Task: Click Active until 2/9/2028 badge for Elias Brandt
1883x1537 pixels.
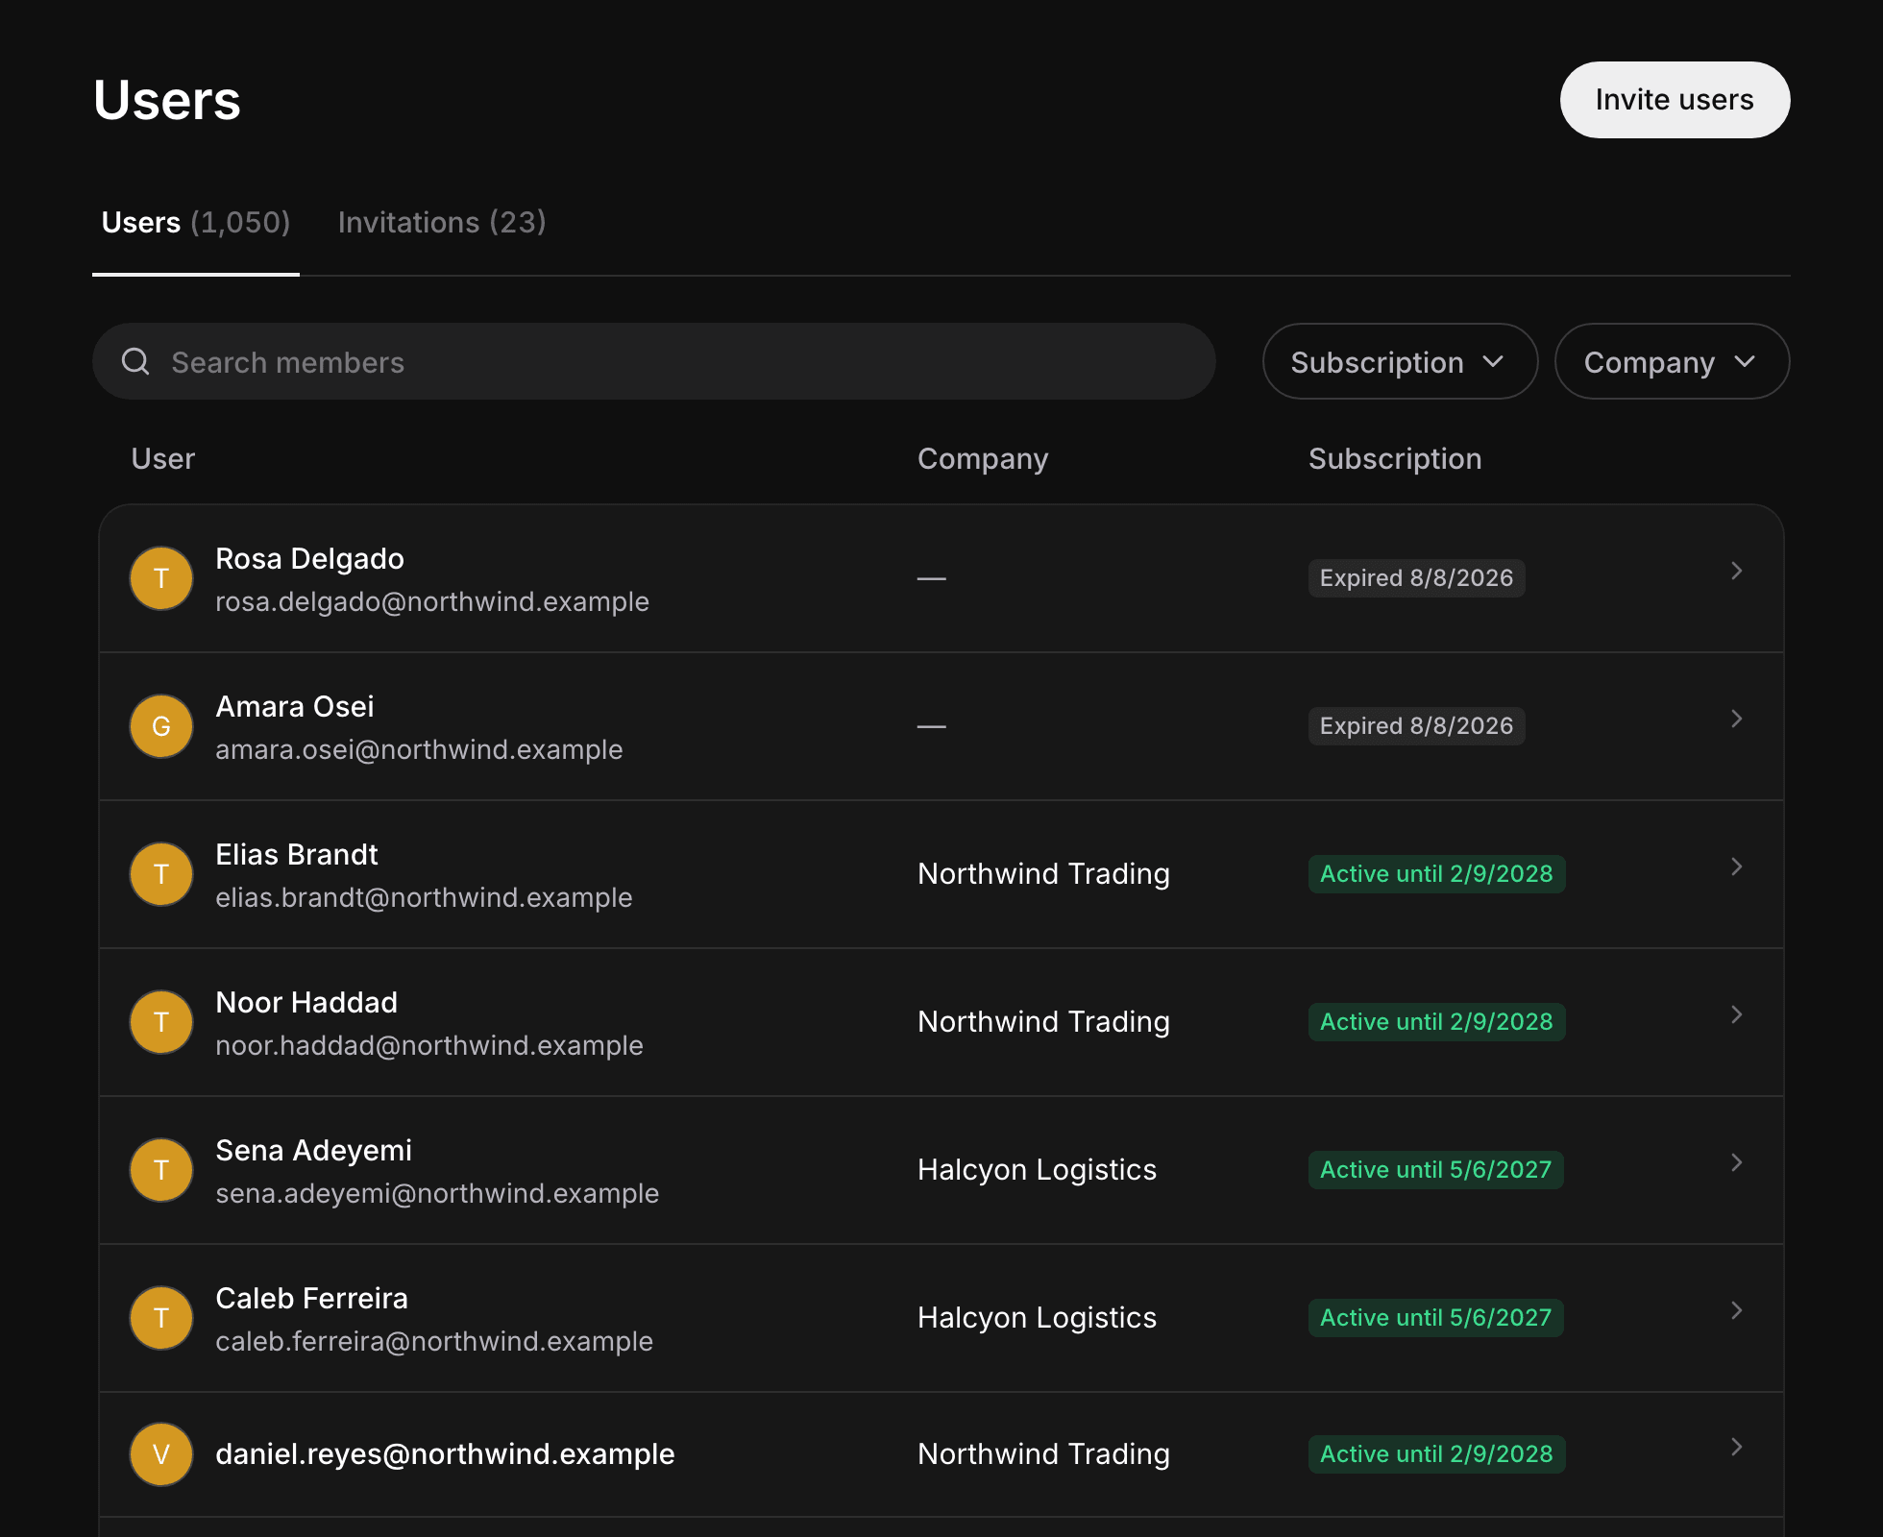Action: pos(1436,874)
